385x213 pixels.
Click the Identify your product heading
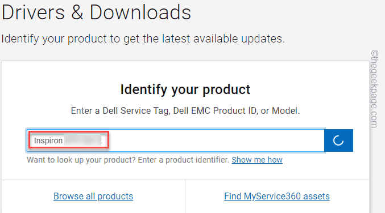click(185, 90)
